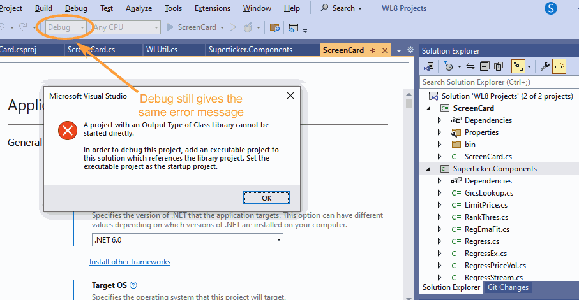Select LimitPrice.cs in Solution Explorer
The image size is (579, 300).
click(x=486, y=205)
